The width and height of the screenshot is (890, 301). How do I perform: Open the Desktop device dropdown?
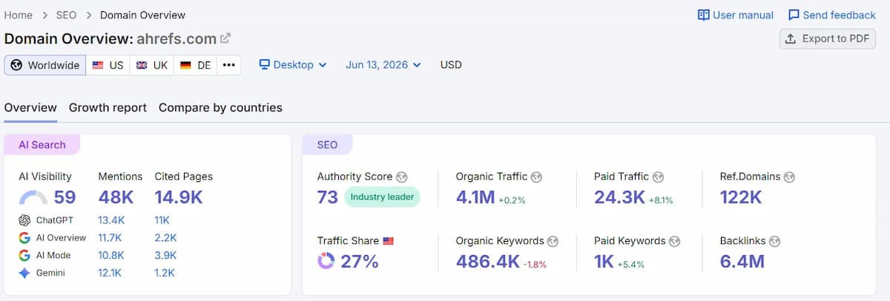pos(293,65)
